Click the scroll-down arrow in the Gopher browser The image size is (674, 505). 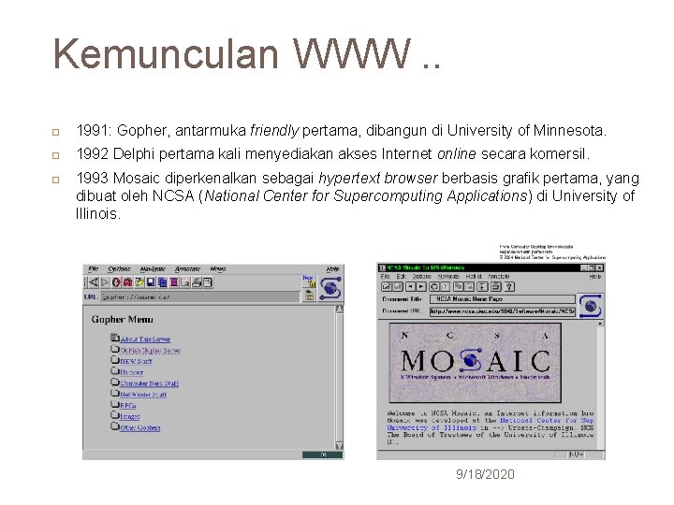click(339, 446)
